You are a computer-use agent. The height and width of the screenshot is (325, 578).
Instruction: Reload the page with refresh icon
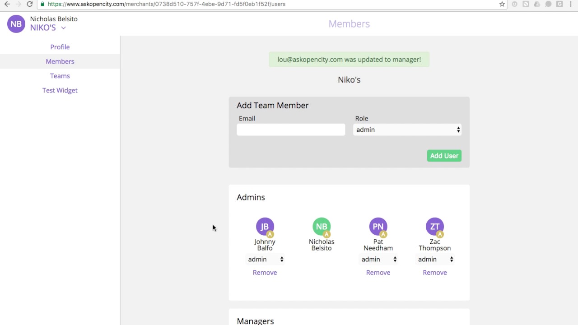pyautogui.click(x=30, y=4)
